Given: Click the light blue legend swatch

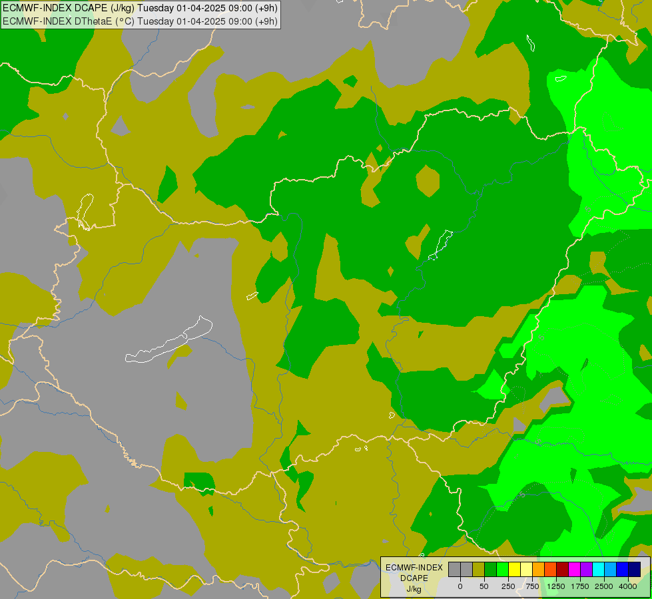Looking at the screenshot, I should click(x=611, y=569).
